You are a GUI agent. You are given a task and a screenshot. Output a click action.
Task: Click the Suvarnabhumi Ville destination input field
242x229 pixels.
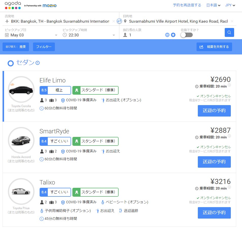(179, 21)
